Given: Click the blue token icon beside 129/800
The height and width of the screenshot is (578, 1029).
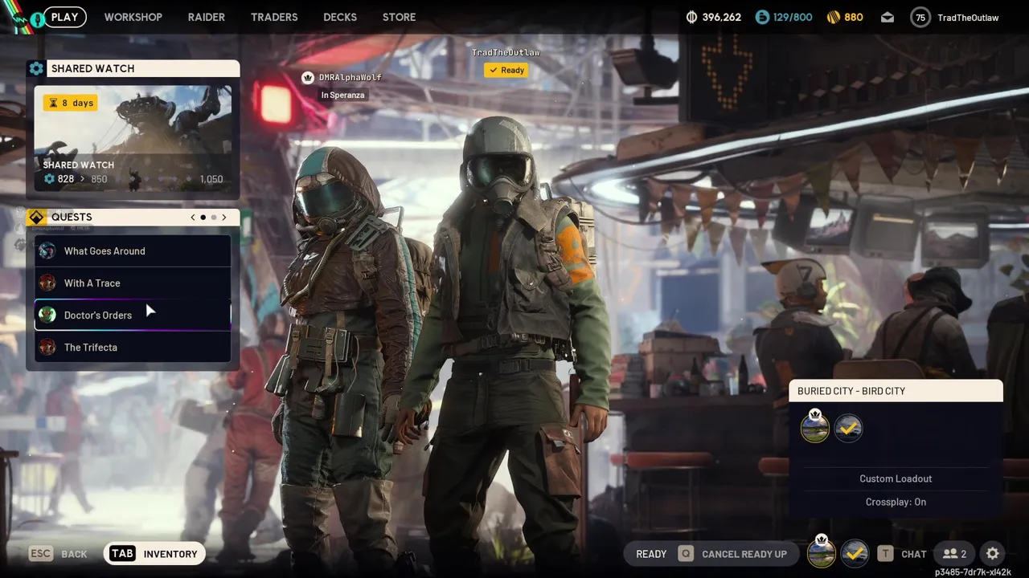Looking at the screenshot, I should click(762, 17).
